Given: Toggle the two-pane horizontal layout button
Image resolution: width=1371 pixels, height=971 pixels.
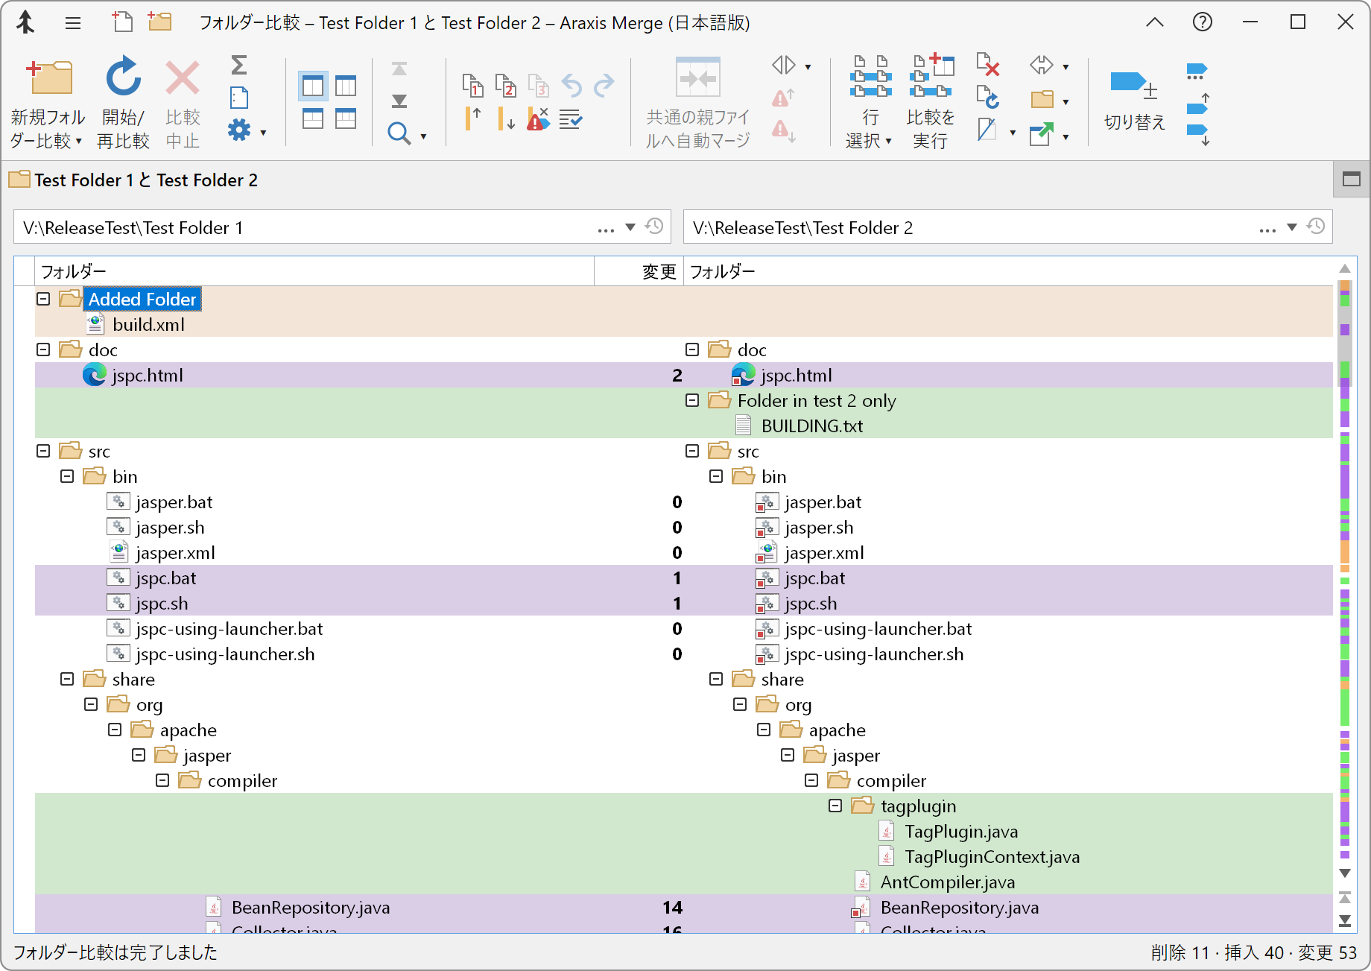Looking at the screenshot, I should click(x=313, y=118).
